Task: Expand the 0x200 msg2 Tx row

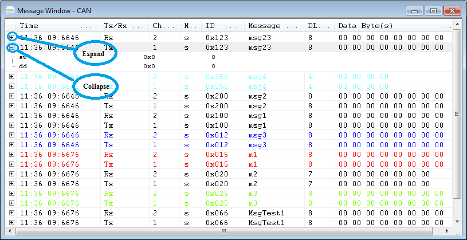Action: click(11, 106)
